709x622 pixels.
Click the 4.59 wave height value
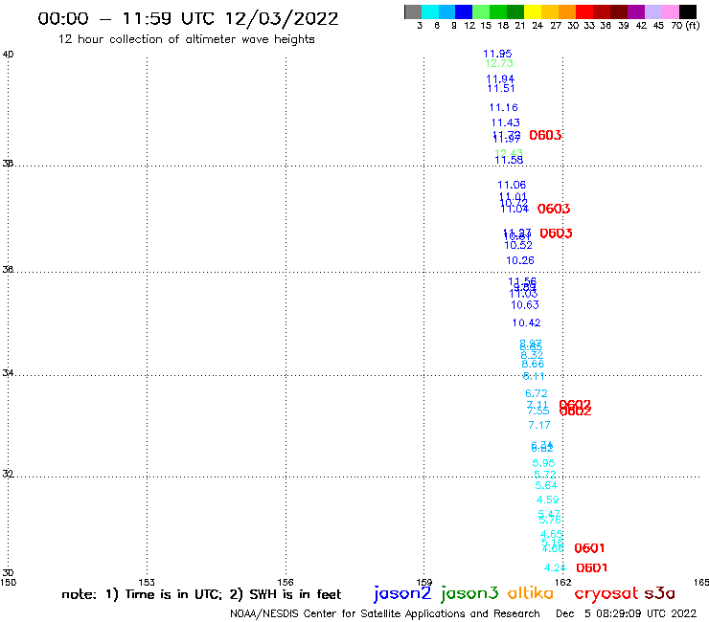[x=548, y=500]
